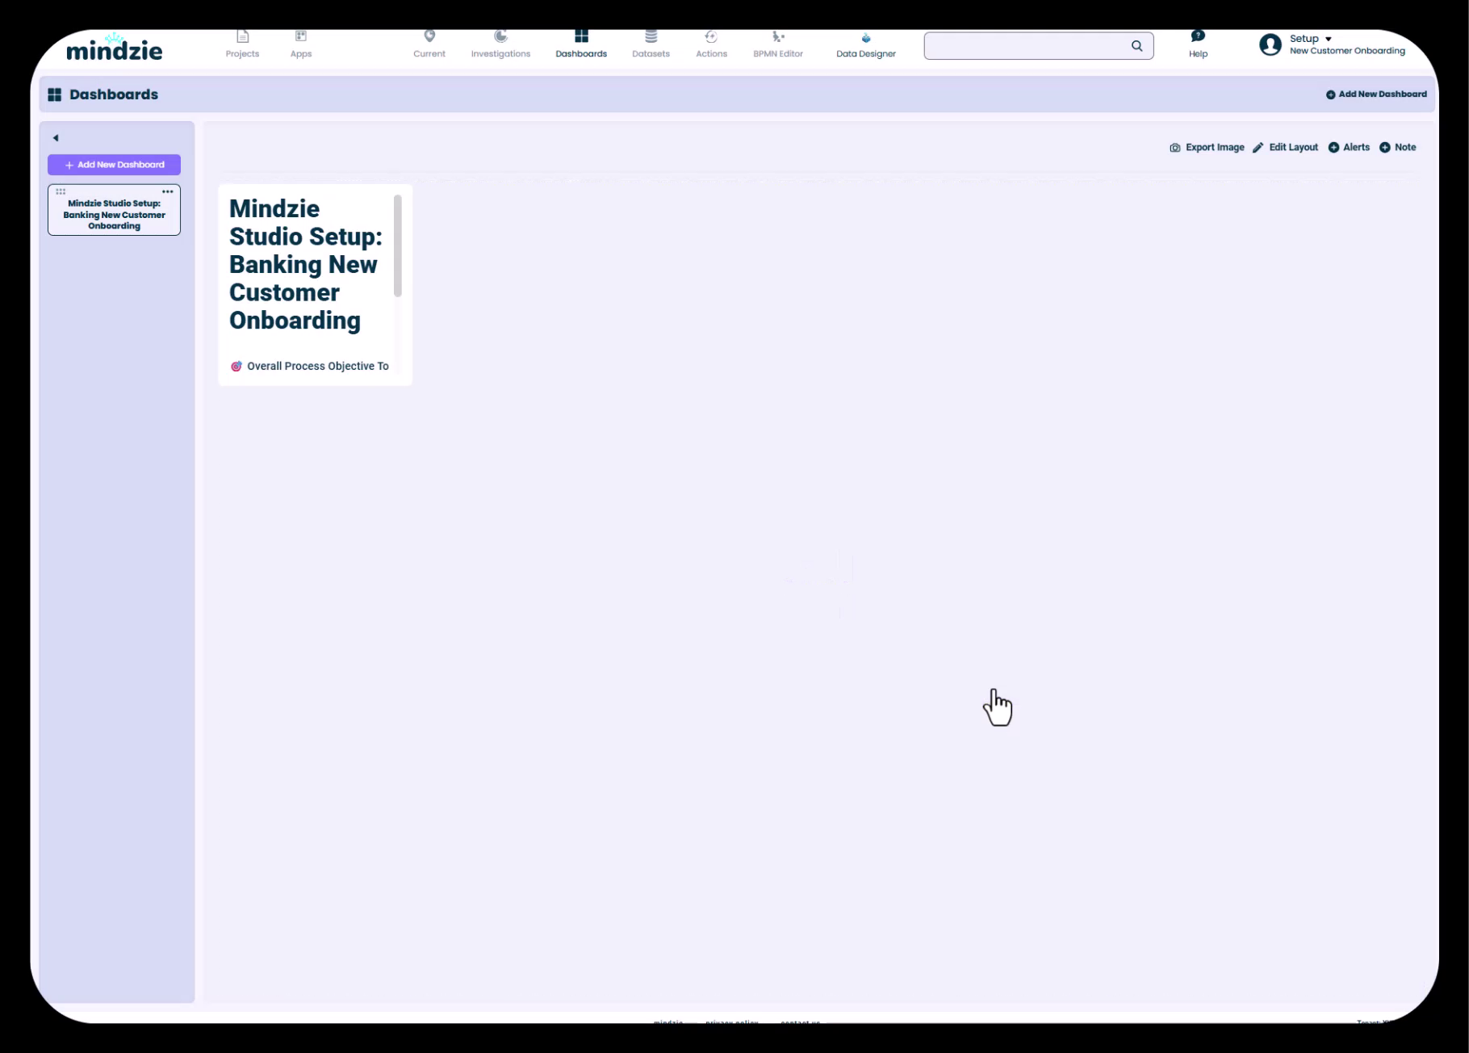Open the three-dot menu on dashboard card
The image size is (1469, 1053).
[x=168, y=192]
